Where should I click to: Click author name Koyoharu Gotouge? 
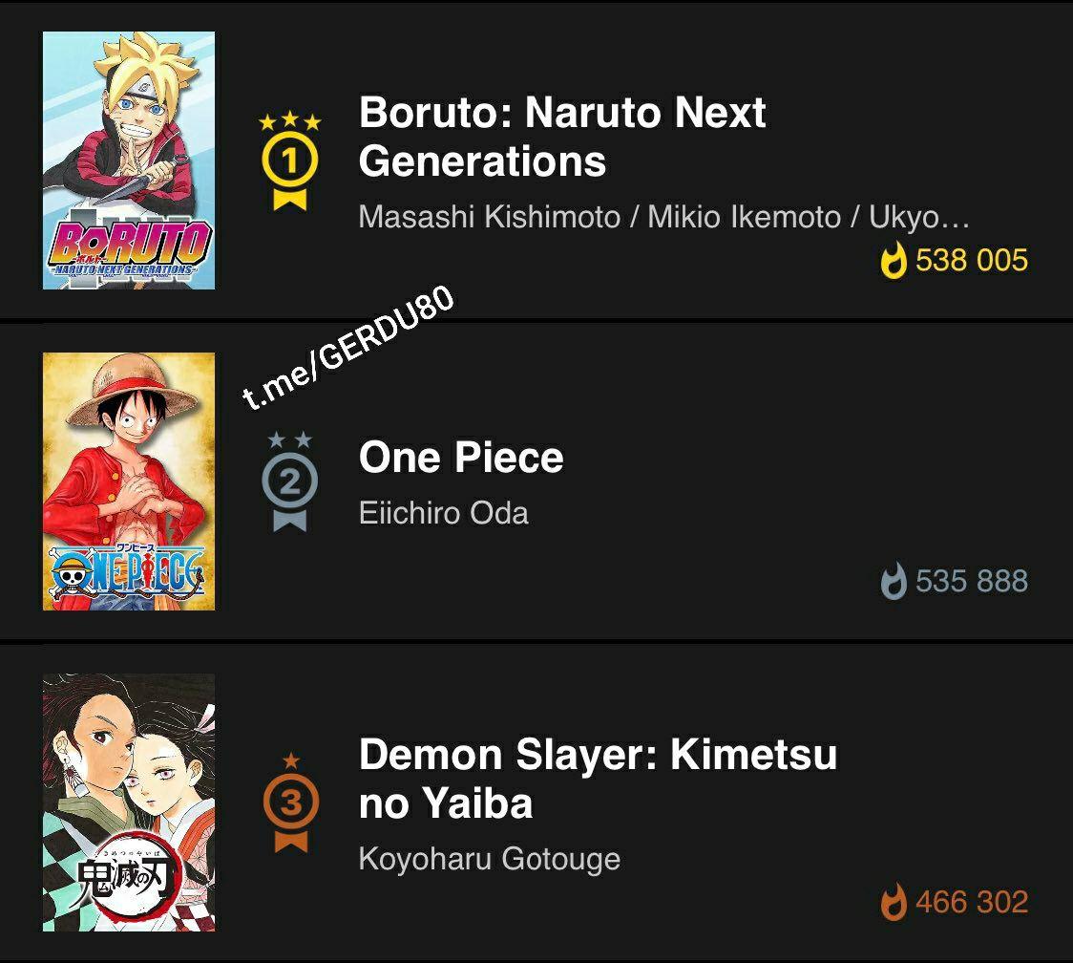489,858
